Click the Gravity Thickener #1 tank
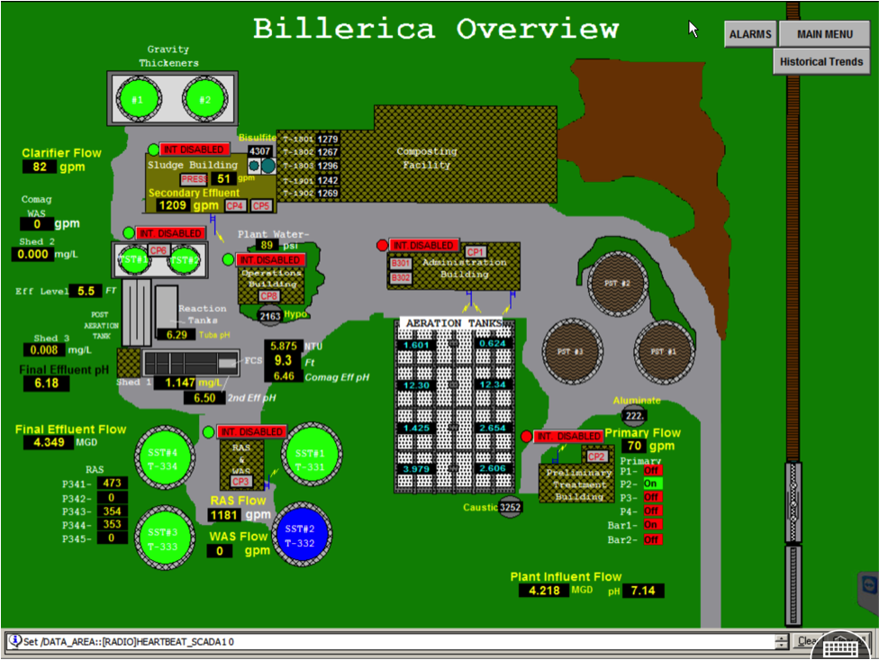The width and height of the screenshot is (879, 660). click(138, 99)
